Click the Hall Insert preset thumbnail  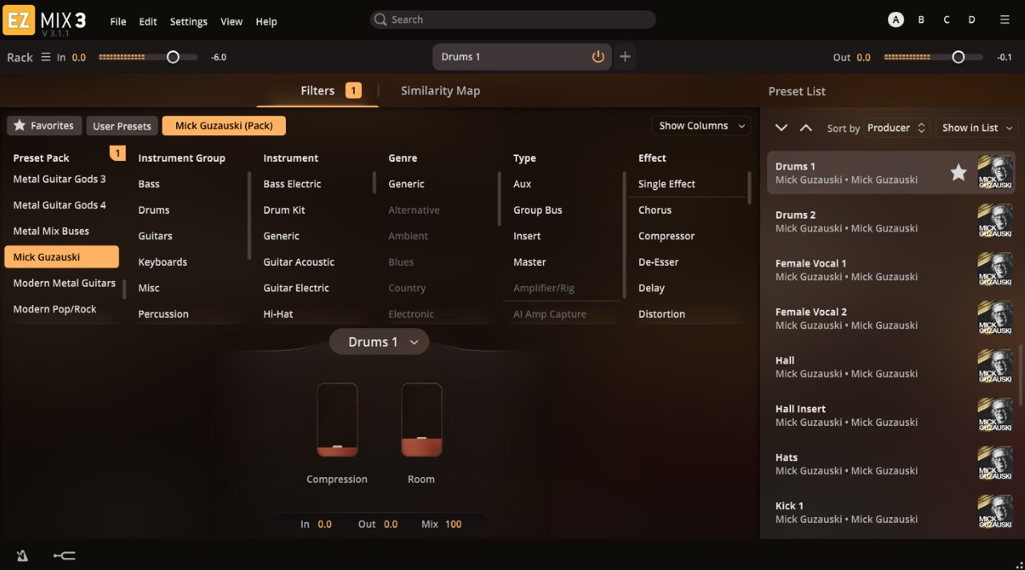pyautogui.click(x=995, y=415)
